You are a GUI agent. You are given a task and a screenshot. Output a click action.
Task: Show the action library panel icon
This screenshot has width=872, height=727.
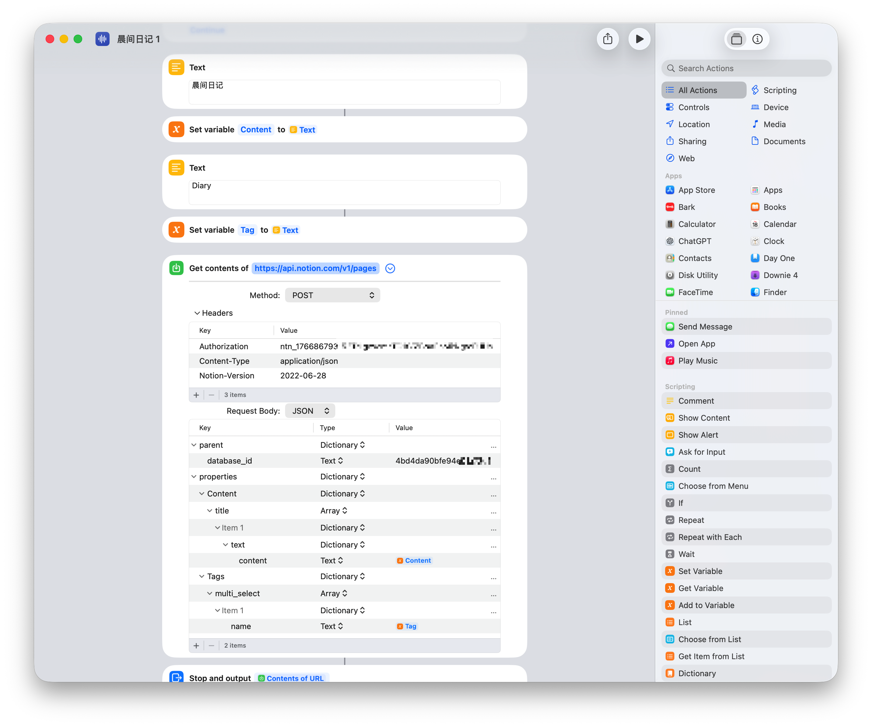tap(736, 39)
